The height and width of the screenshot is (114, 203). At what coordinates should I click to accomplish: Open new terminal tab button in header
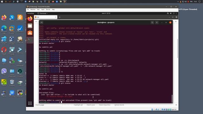pyautogui.click(x=42, y=22)
